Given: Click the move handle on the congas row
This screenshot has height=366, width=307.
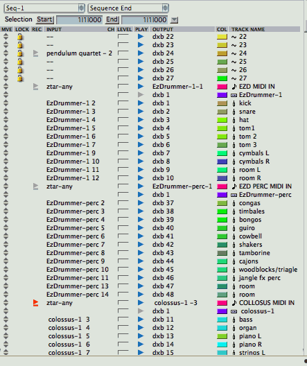Looking at the screenshot, I should [x=6, y=203].
